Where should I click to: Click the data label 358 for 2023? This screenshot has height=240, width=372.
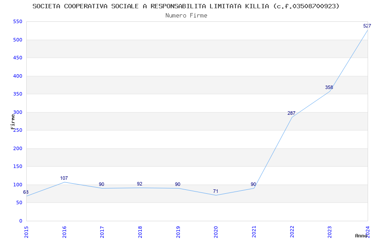(x=329, y=87)
